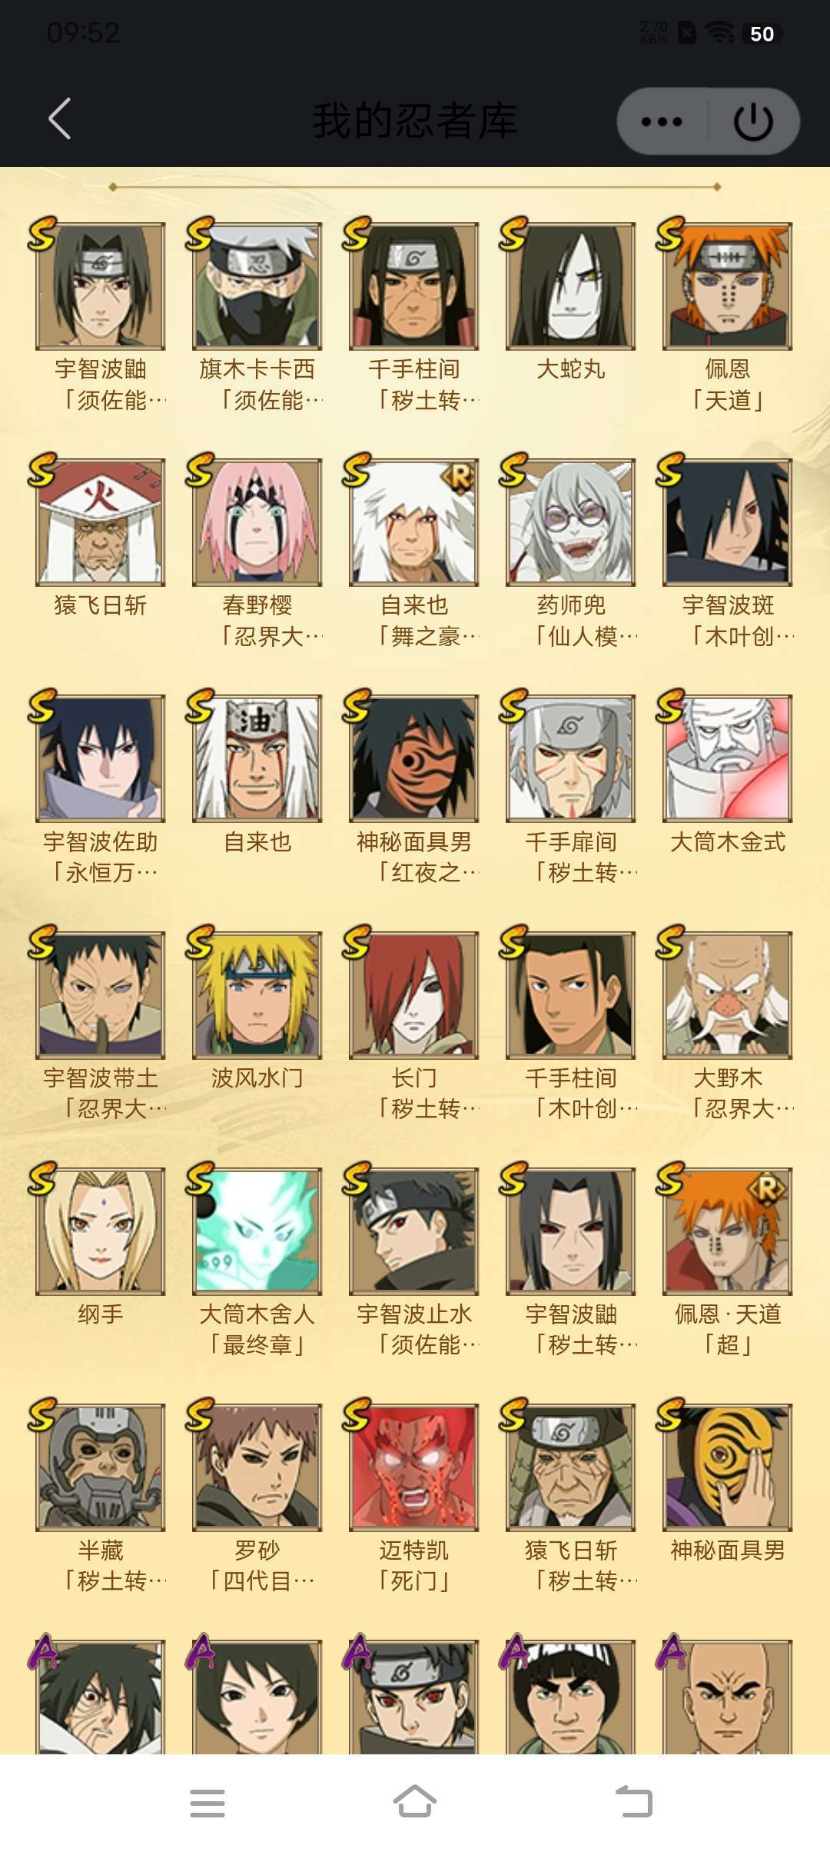Image resolution: width=830 pixels, height=1852 pixels.
Task: Go back using the left arrow
Action: [60, 119]
